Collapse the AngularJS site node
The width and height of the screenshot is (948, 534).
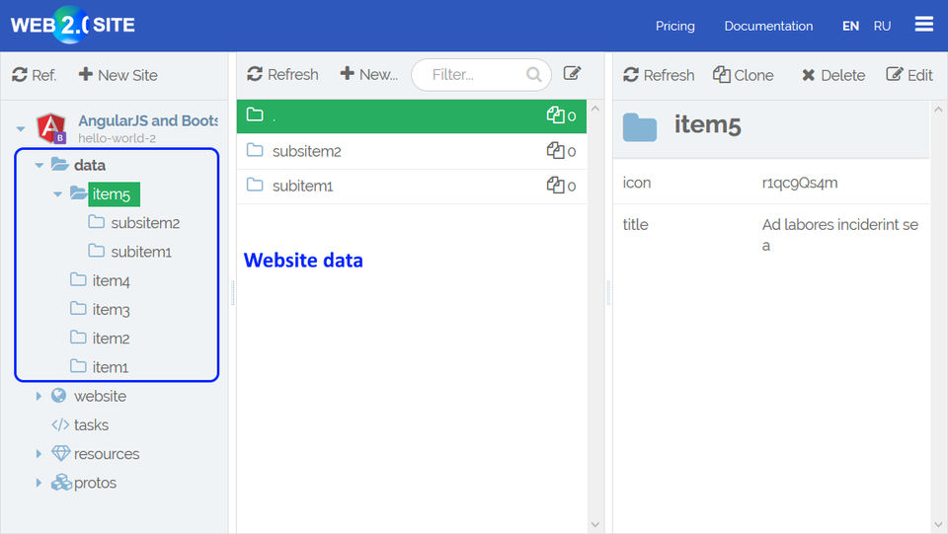21,128
